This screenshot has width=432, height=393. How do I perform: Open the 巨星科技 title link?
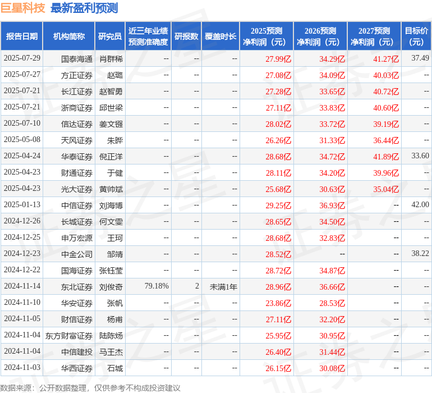[22, 8]
